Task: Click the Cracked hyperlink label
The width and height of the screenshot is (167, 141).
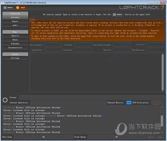Action: [x=68, y=45]
